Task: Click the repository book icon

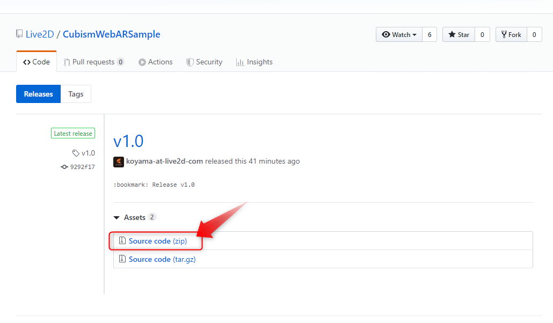Action: tap(19, 34)
